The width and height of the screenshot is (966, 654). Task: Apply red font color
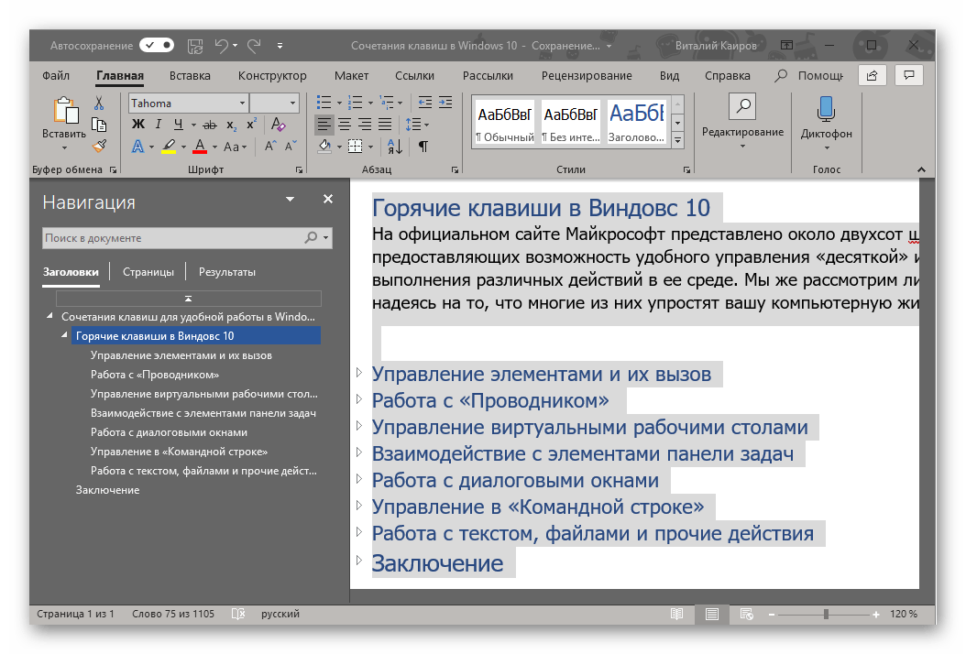pos(200,147)
